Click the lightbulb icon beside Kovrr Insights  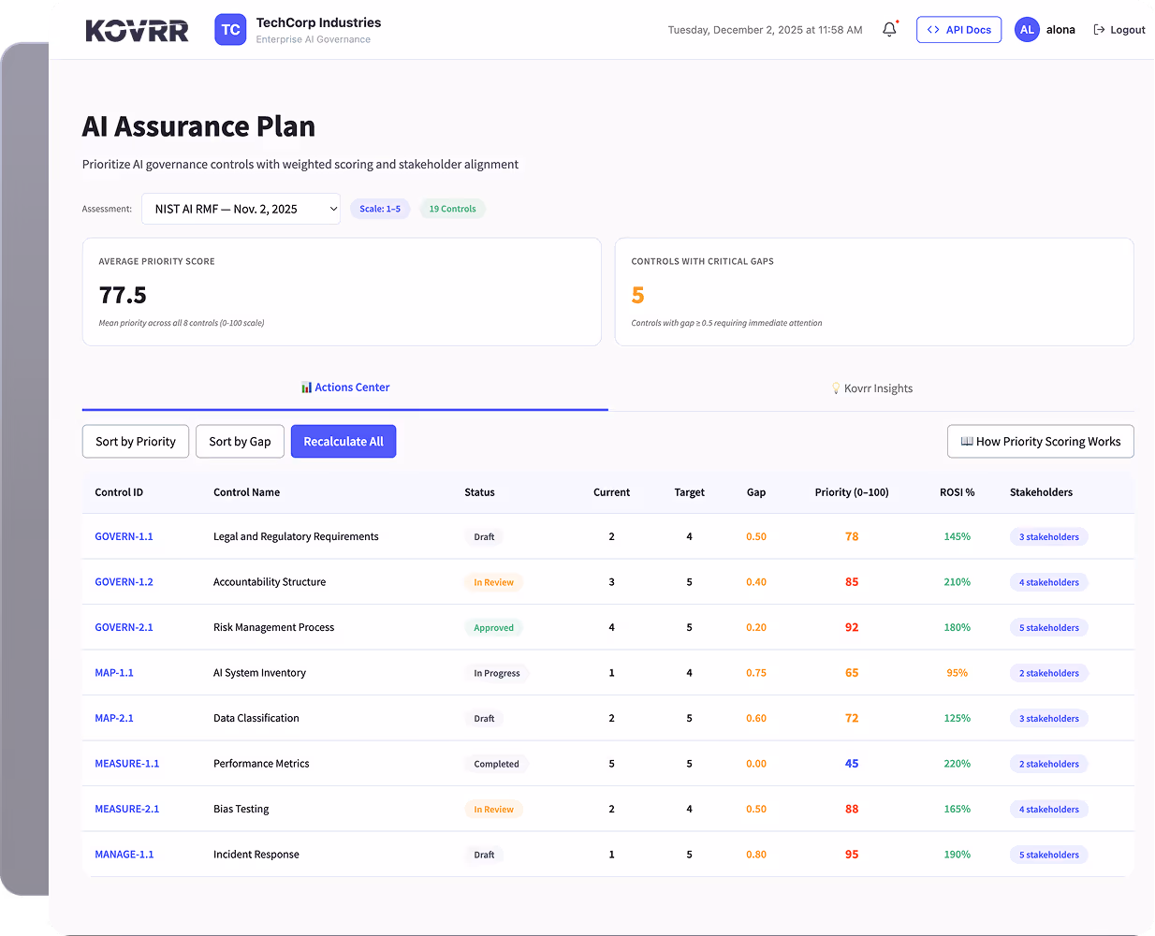[835, 388]
